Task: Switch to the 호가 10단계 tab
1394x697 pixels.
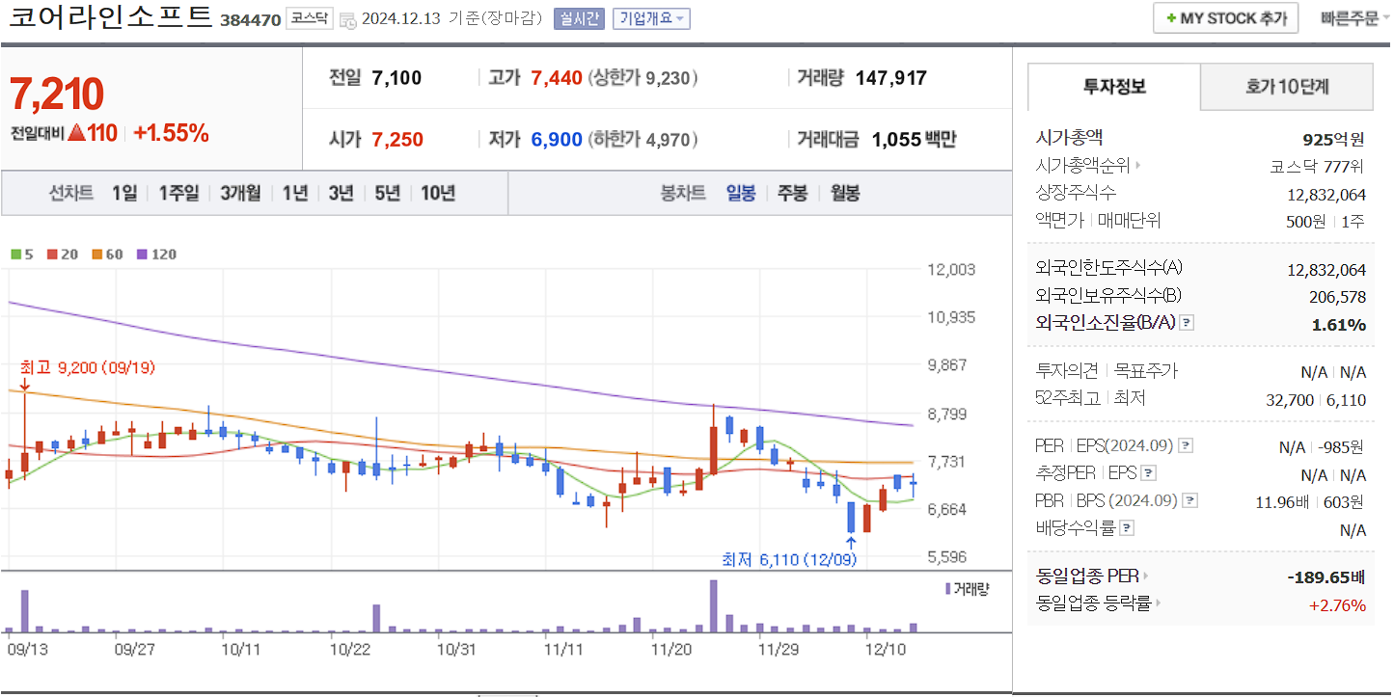Action: click(x=1286, y=87)
